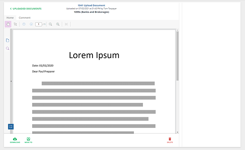Click the fit-to-width toolbar icon
The height and width of the screenshot is (150, 245).
(x=66, y=24)
